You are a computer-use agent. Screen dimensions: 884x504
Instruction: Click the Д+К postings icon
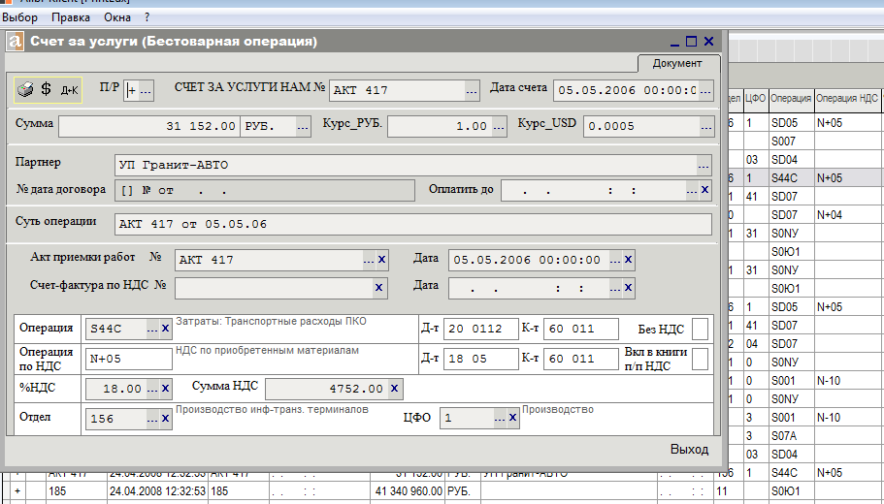point(69,90)
